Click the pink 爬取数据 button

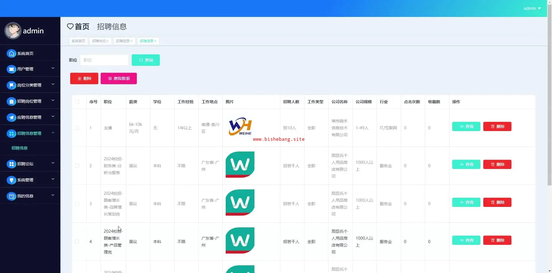coord(118,78)
